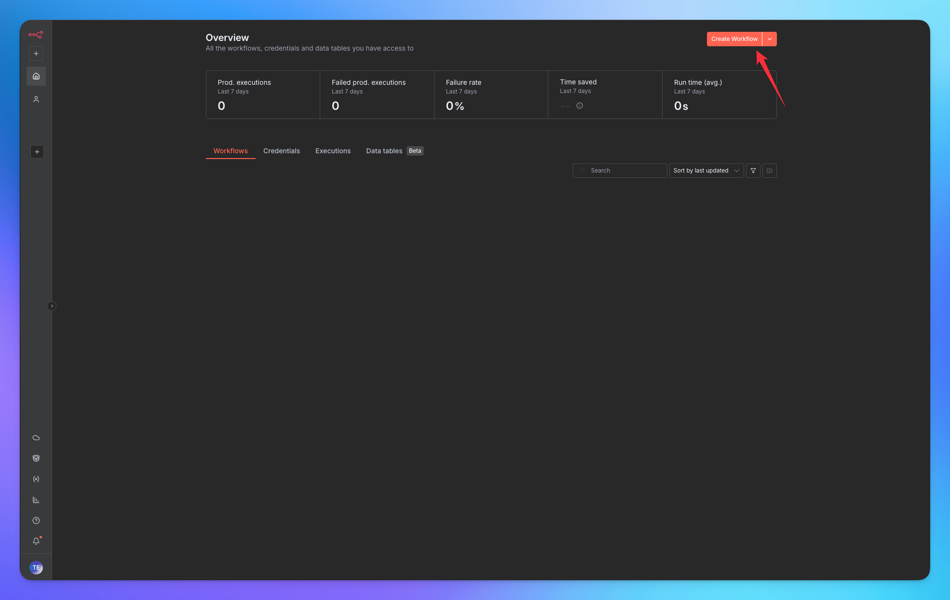
Task: Open the templates box icon
Action: click(36, 458)
